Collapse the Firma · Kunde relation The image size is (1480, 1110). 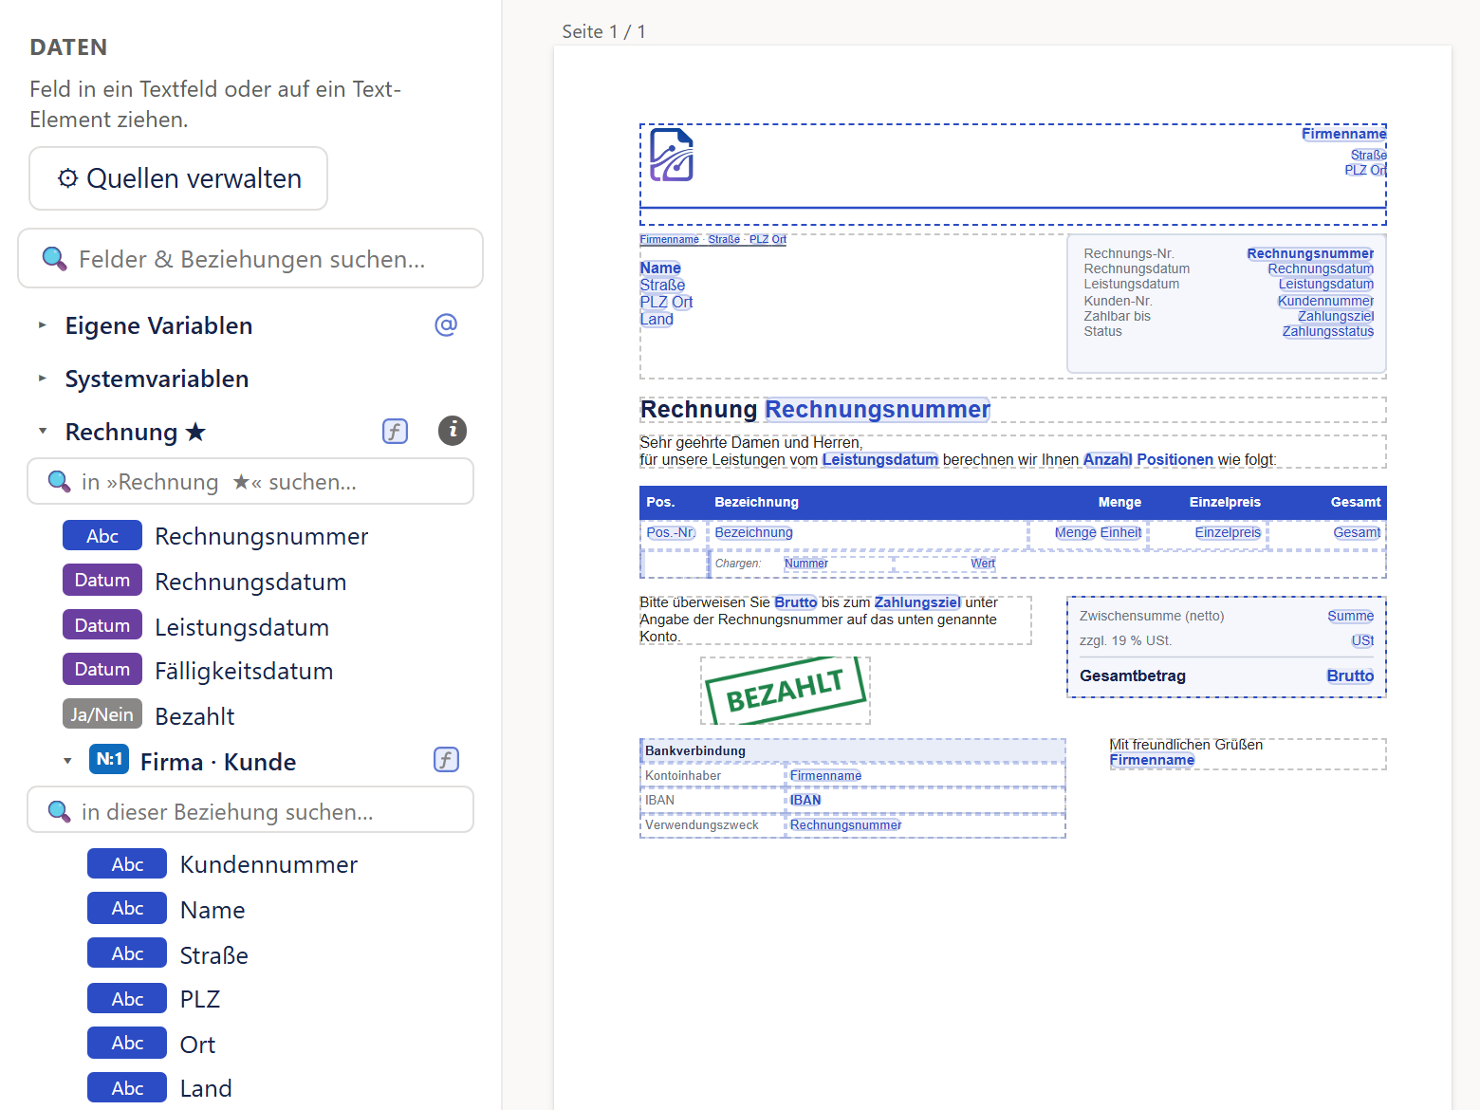click(x=67, y=762)
